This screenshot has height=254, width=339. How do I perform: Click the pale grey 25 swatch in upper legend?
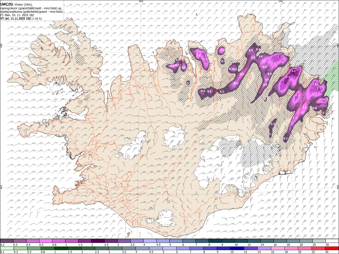(x=319, y=241)
